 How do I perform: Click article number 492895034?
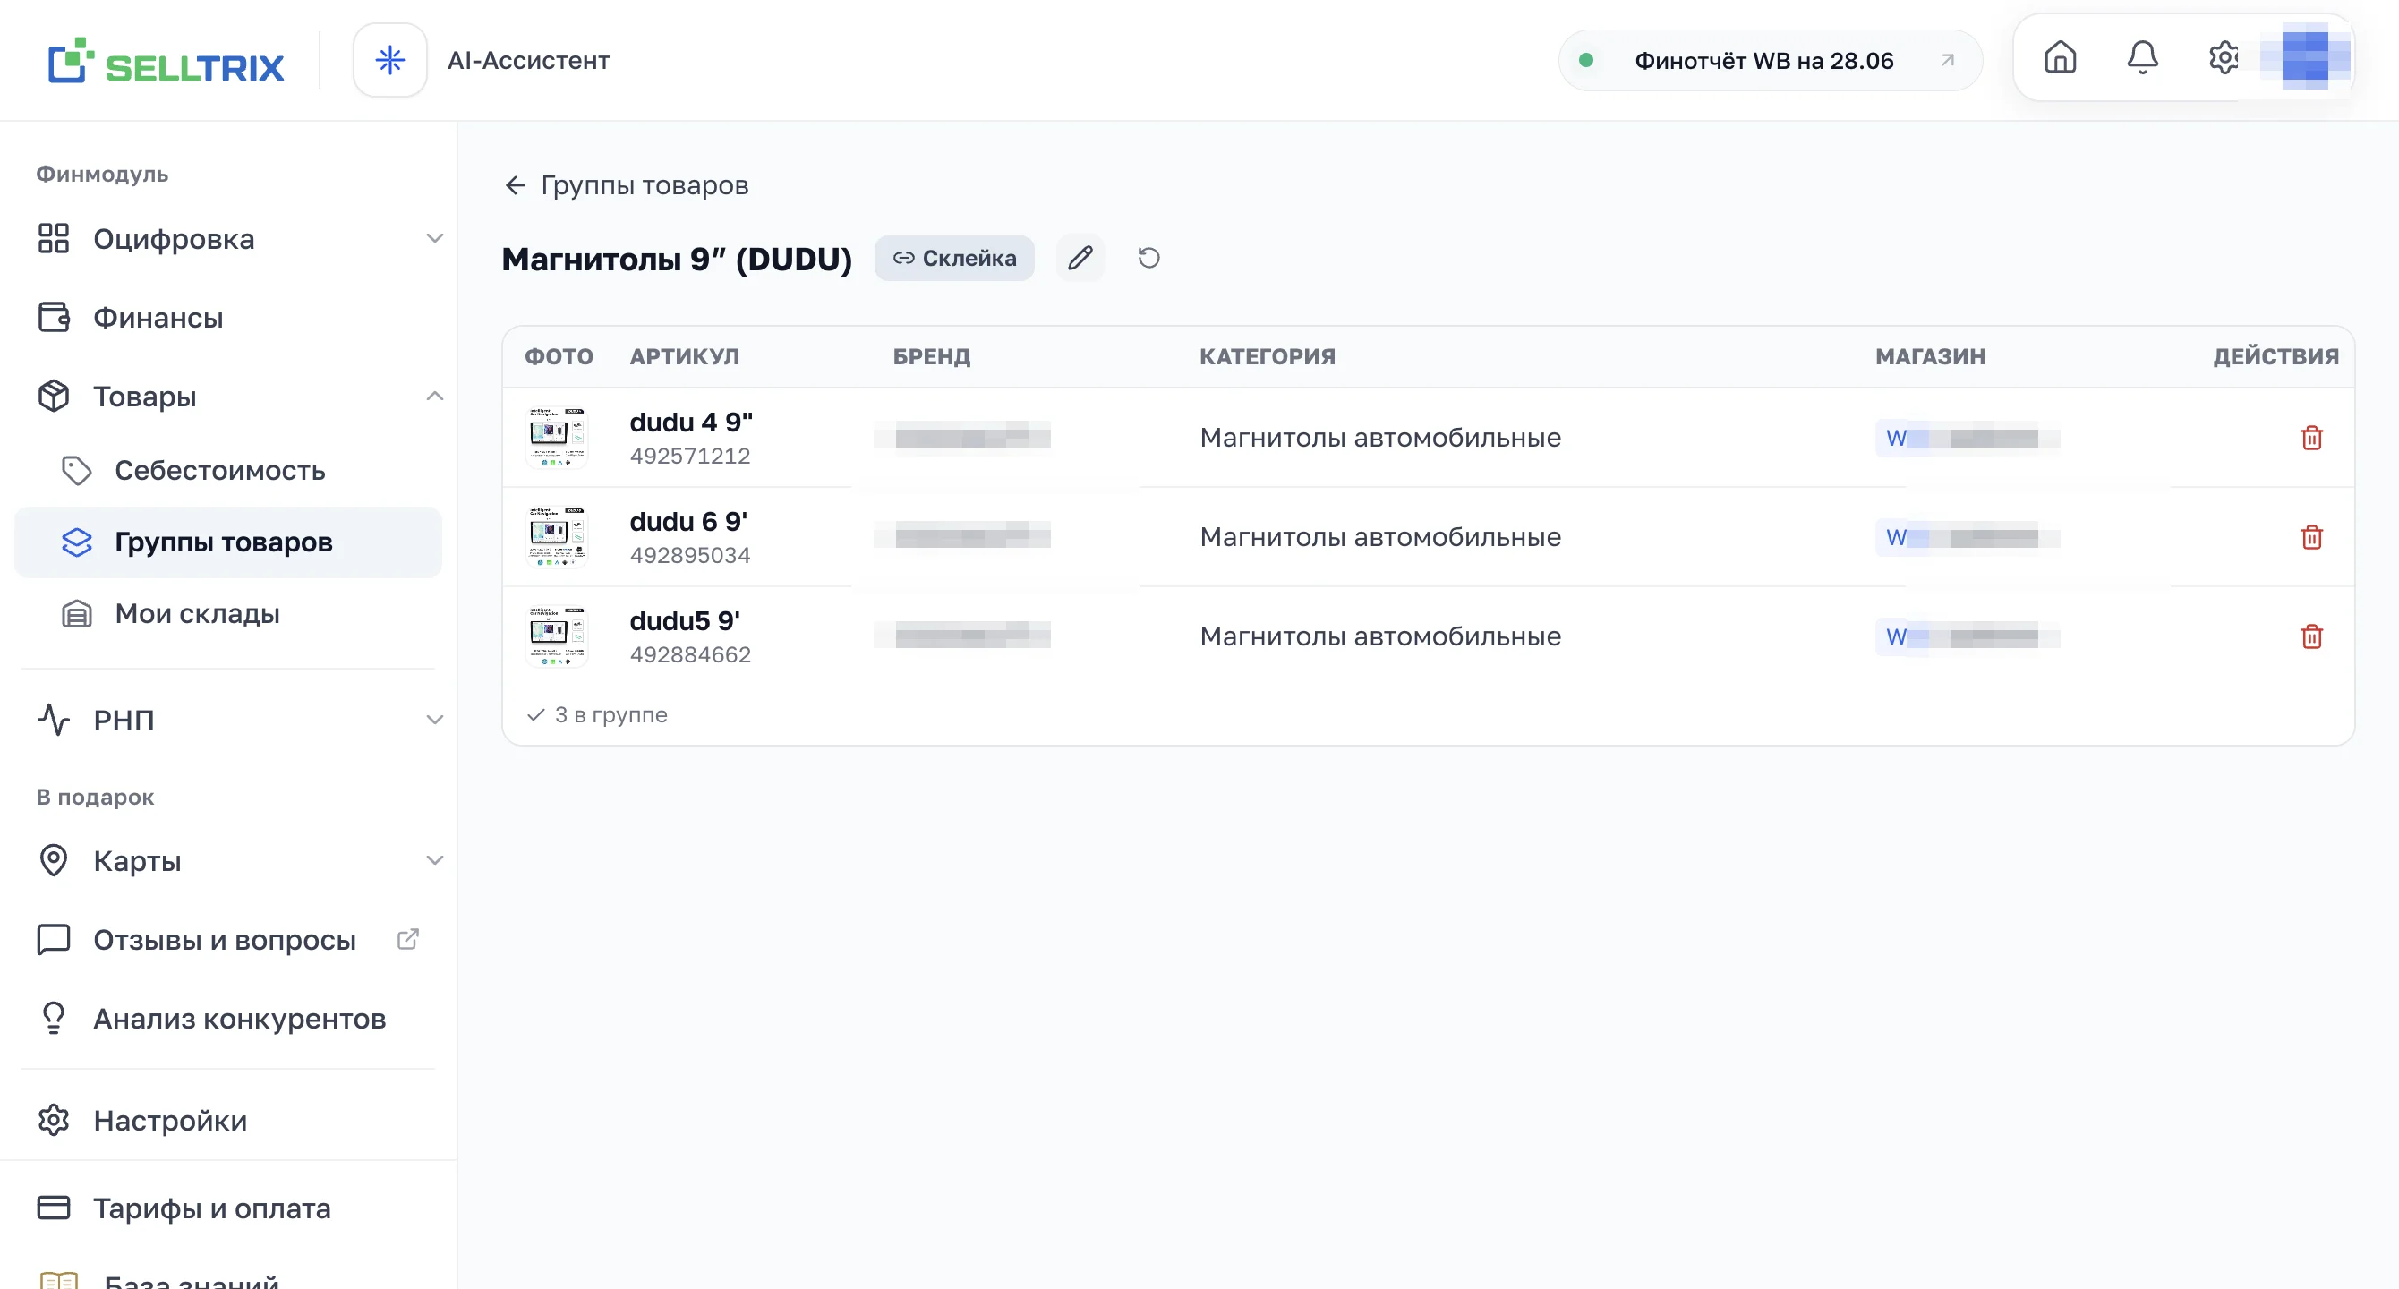click(x=690, y=555)
